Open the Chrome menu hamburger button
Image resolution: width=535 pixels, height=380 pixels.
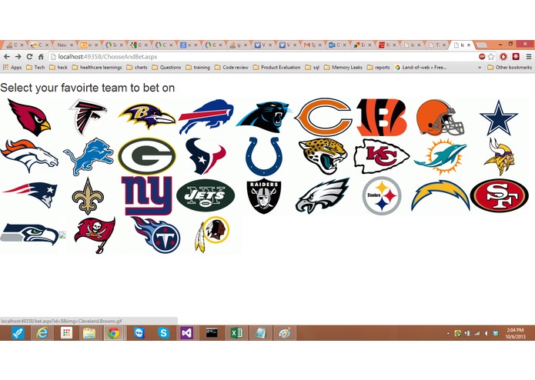click(x=529, y=57)
